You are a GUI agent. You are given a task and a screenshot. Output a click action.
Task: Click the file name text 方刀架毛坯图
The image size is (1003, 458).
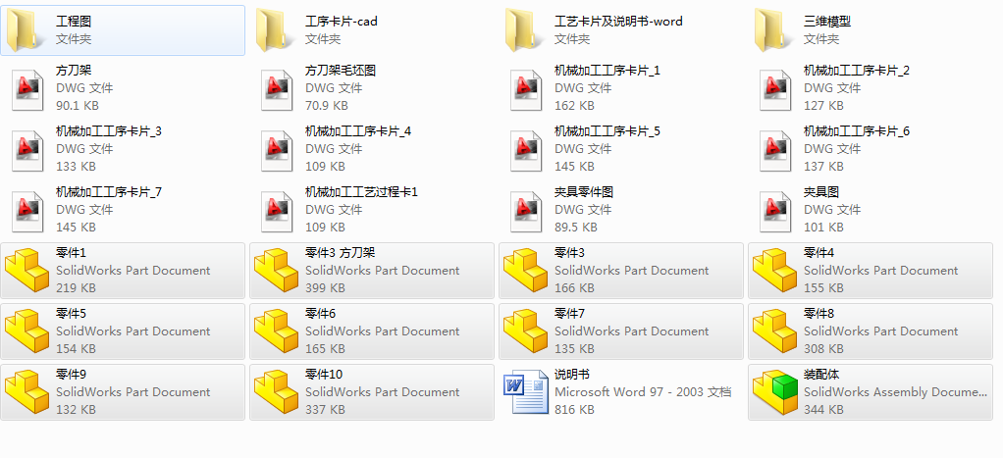341,71
